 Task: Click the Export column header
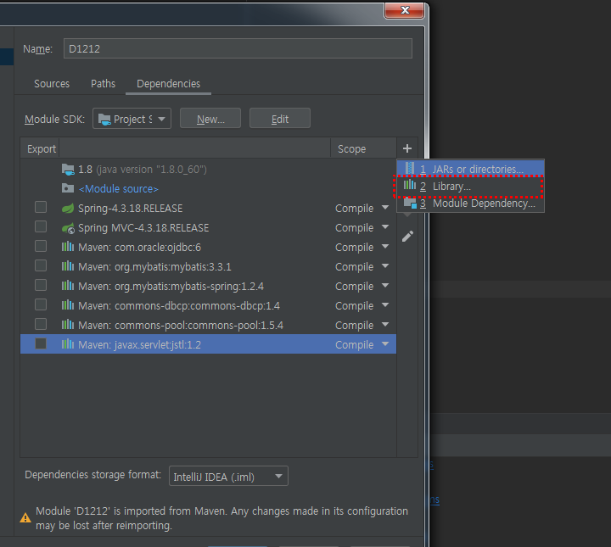pos(42,148)
